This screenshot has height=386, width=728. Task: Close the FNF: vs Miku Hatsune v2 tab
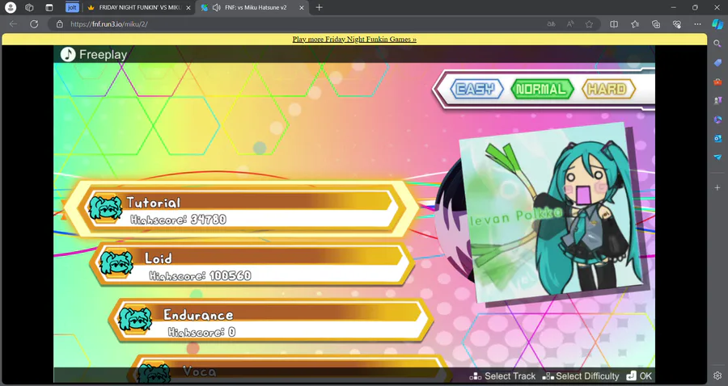(302, 7)
